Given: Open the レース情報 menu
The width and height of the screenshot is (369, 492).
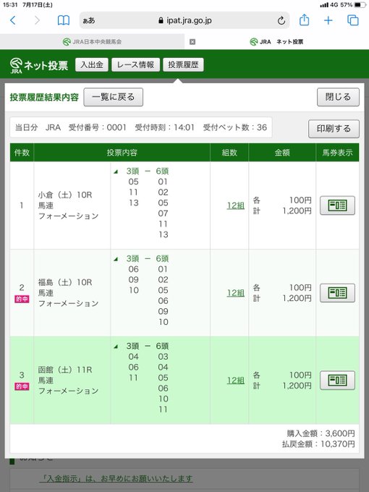Looking at the screenshot, I should (x=135, y=65).
